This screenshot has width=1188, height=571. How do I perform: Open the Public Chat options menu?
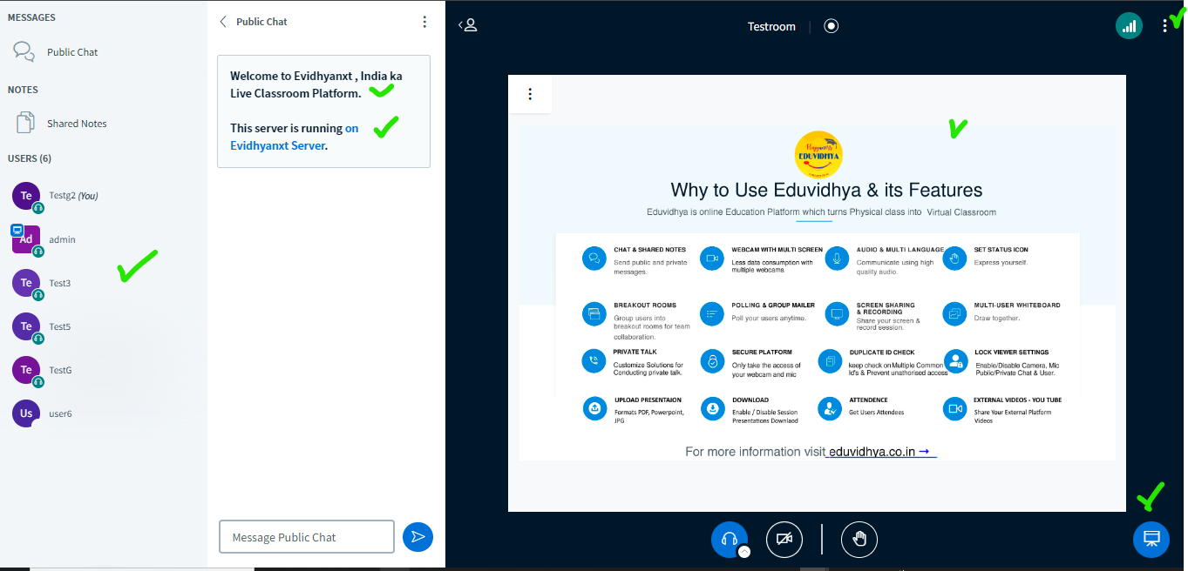(x=424, y=21)
